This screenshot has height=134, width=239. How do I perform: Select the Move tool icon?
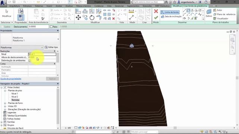pos(78,17)
